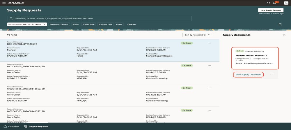Click Requested By value Patric

[x=80, y=56]
